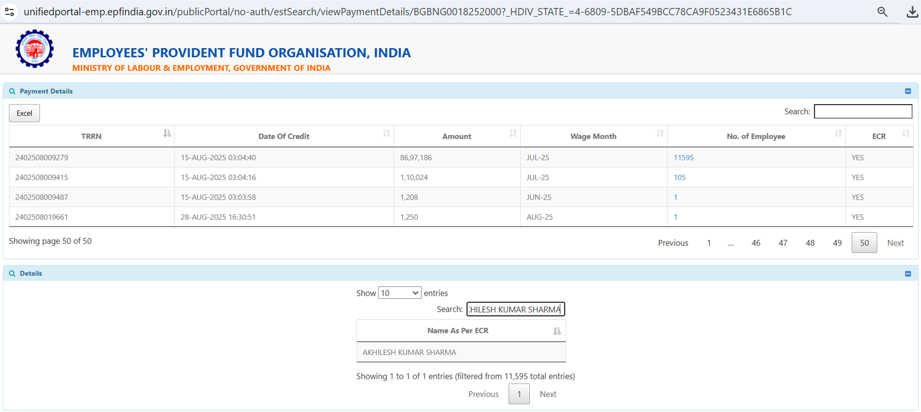The image size is (921, 412).
Task: Sort the Name As Per ECR column
Action: (557, 331)
